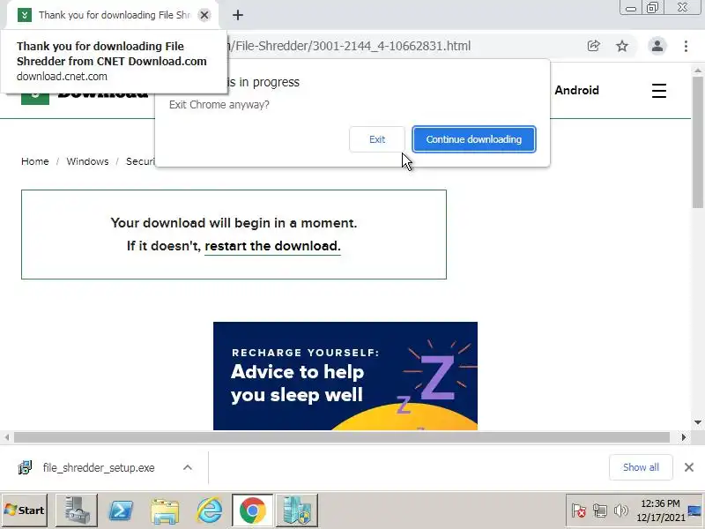Click Show all downloads
Image resolution: width=705 pixels, height=529 pixels.
[x=641, y=467]
